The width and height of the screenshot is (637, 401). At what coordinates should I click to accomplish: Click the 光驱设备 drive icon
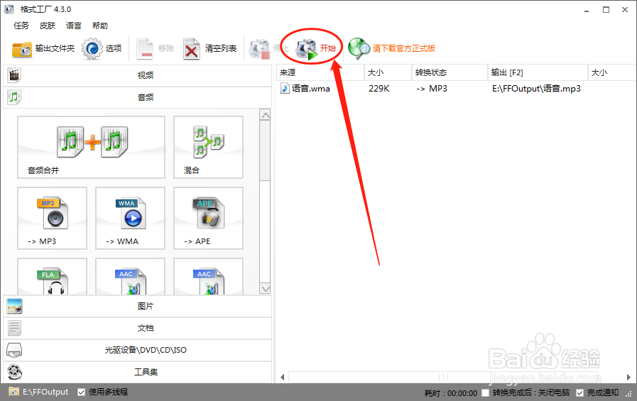pyautogui.click(x=14, y=350)
